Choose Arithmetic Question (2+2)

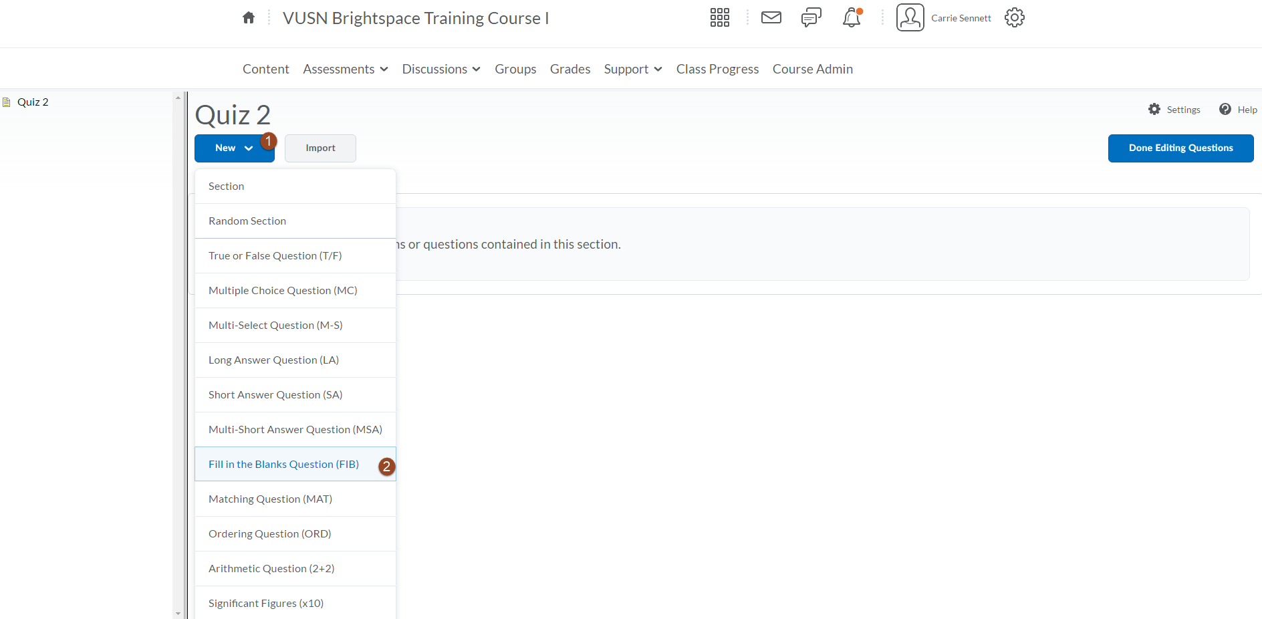click(x=295, y=569)
